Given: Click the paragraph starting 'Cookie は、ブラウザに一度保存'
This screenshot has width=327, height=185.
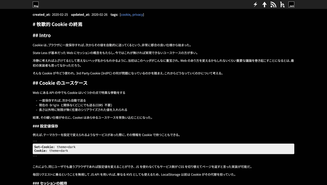Looking at the screenshot, I should tap(112, 45).
